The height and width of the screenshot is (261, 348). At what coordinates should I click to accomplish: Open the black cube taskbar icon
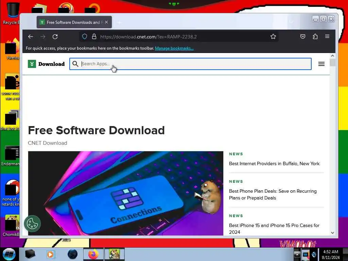click(30, 254)
